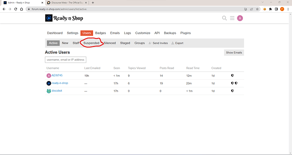This screenshot has height=155, width=292.
Task: Reload the page with refresh icon
Action: pos(16,9)
